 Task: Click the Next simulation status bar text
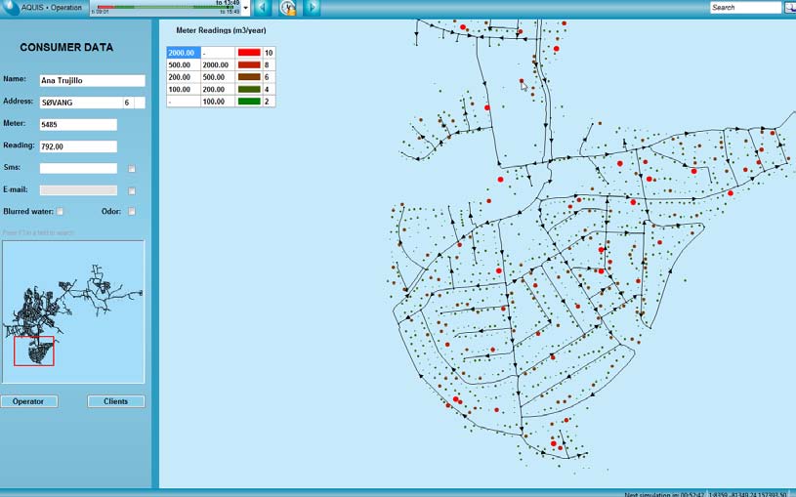[664, 494]
